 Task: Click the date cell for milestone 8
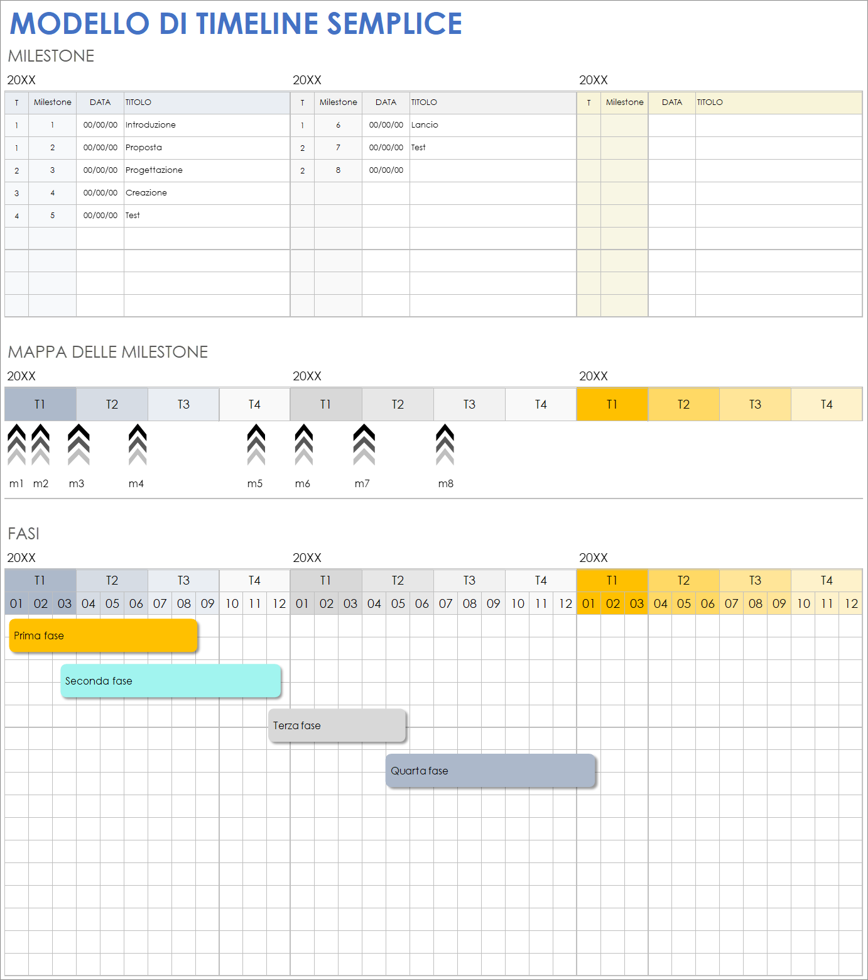pyautogui.click(x=386, y=170)
